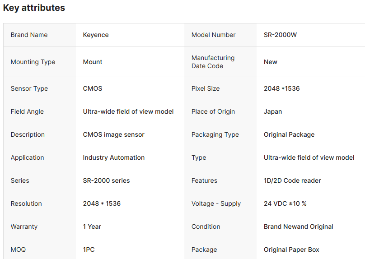Select the SR-2000 series value
Viewport: 365px width, 259px height.
pos(106,180)
